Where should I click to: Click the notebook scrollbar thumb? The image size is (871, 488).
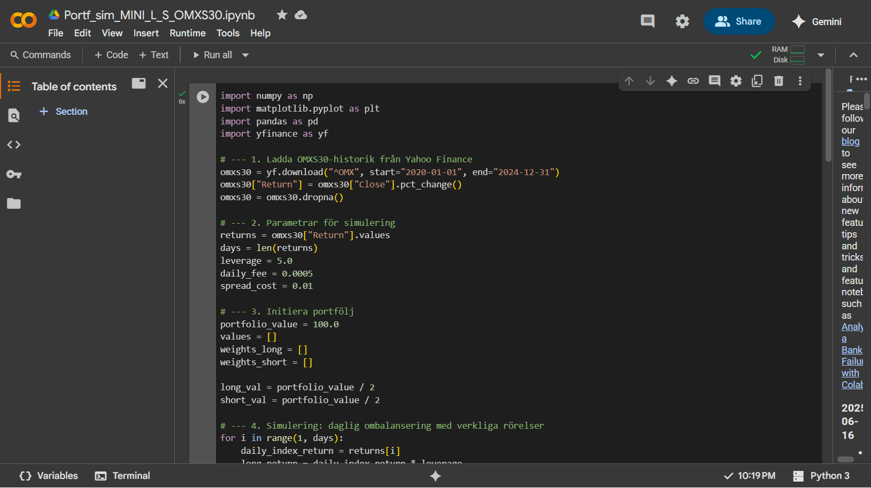[828, 114]
